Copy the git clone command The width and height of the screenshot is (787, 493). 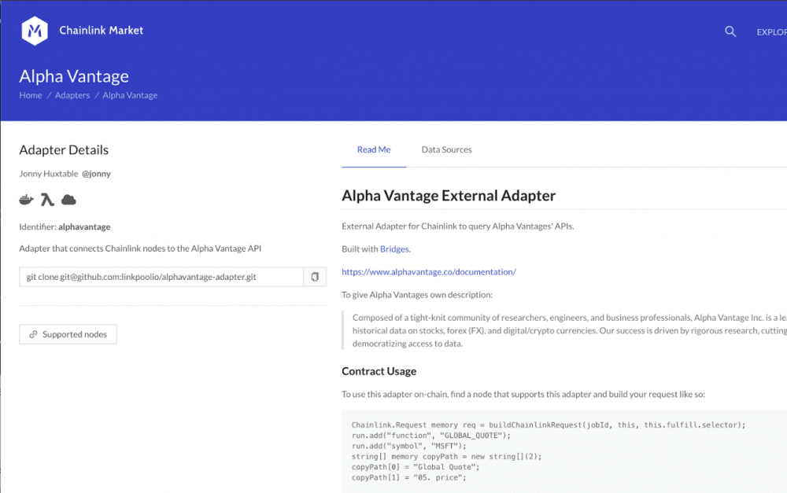tap(315, 277)
